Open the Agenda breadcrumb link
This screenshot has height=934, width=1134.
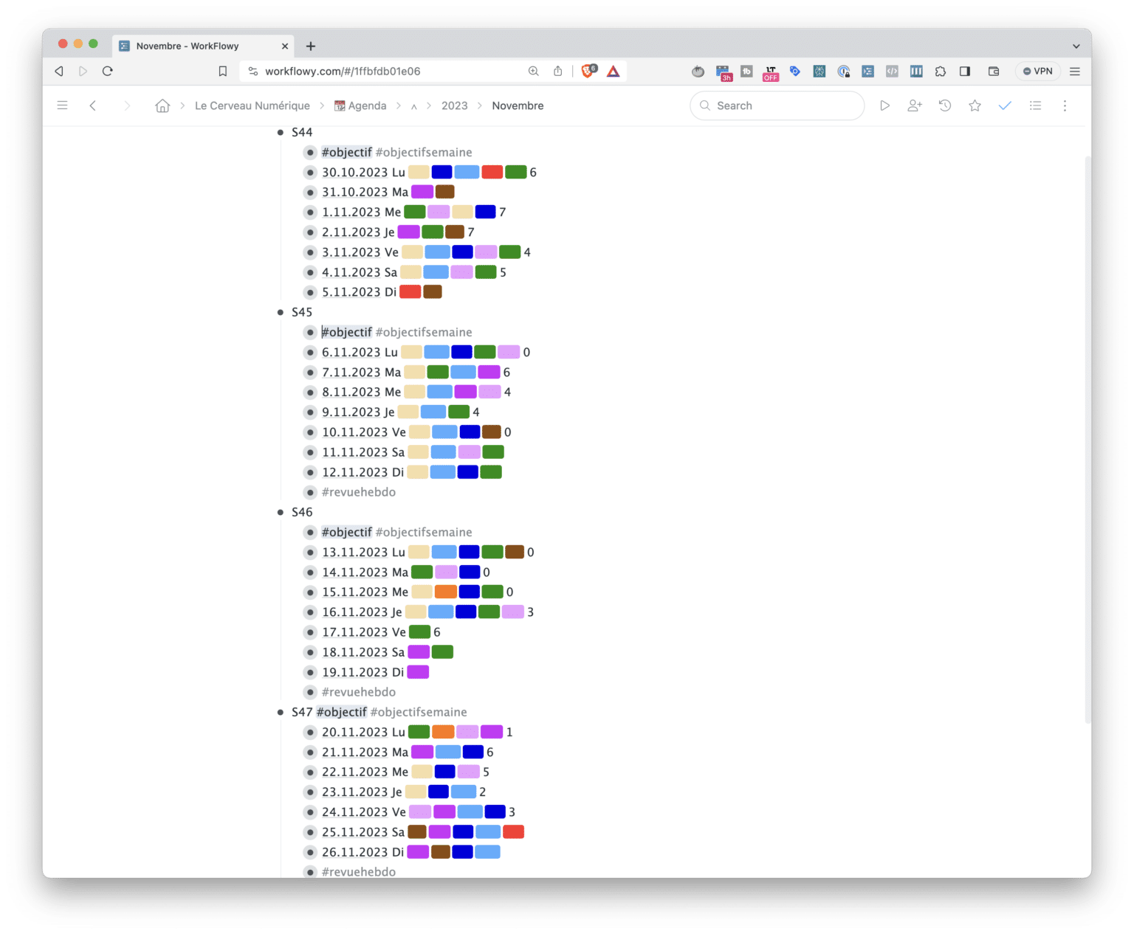pyautogui.click(x=366, y=105)
